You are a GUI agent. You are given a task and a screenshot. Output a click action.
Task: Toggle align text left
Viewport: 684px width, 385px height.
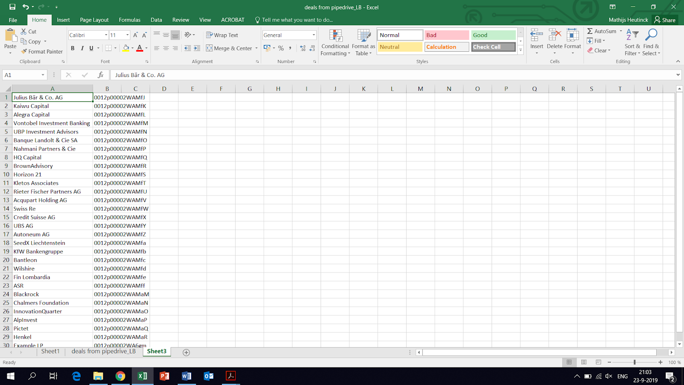(x=156, y=48)
